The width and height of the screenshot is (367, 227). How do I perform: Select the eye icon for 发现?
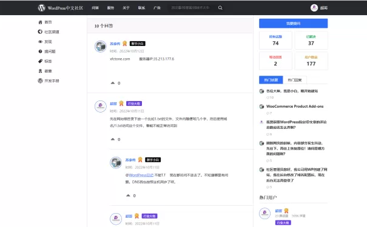click(x=40, y=42)
